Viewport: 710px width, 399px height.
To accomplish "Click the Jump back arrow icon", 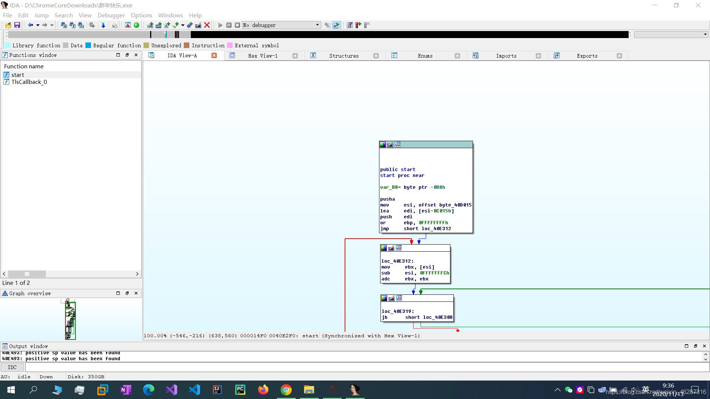I will [x=30, y=25].
